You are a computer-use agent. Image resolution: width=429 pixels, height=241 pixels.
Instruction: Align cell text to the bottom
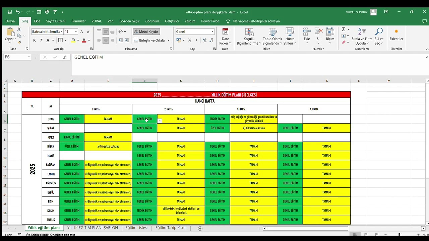pyautogui.click(x=112, y=31)
